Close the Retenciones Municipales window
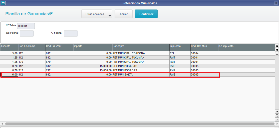Screen dimensions: 279x128 tap(276, 3)
